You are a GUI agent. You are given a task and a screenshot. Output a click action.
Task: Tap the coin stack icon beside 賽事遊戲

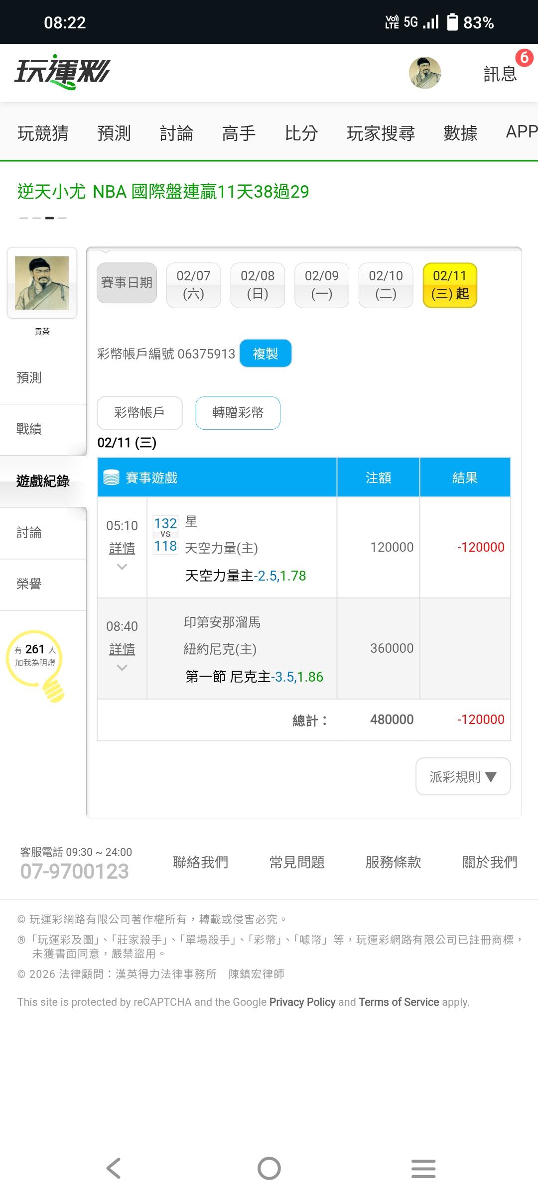coord(111,478)
